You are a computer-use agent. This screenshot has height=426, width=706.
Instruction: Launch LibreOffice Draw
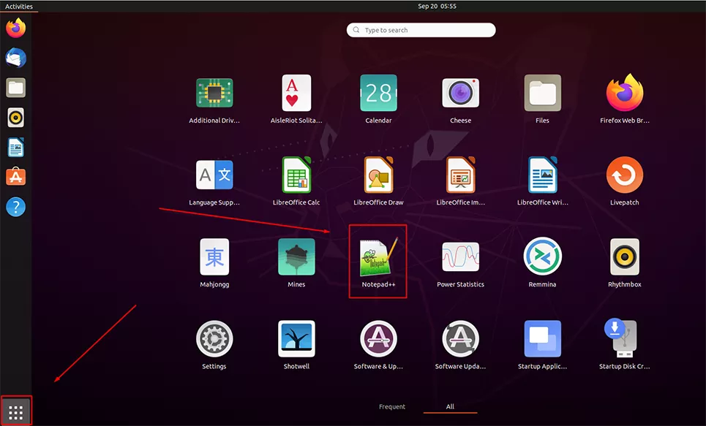[x=378, y=175]
